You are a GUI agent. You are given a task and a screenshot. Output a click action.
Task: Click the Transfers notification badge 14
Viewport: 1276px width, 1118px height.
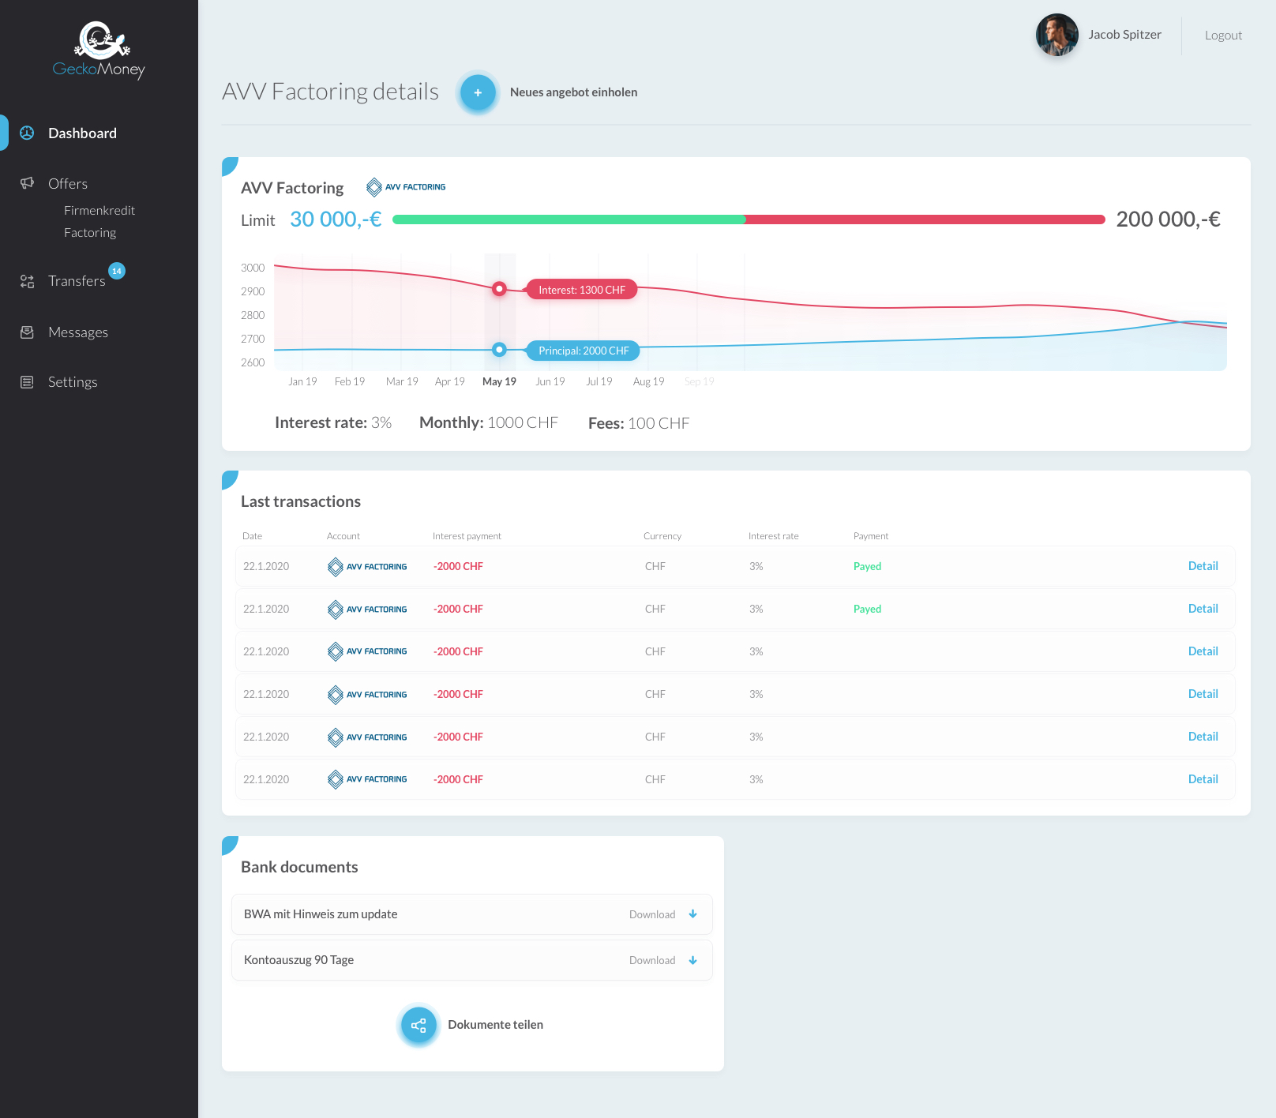point(117,271)
